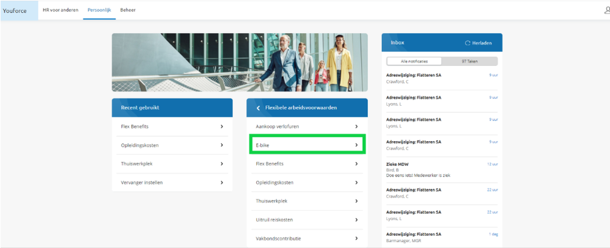Click the back chevron beside Flexibele arbeidsvoorwaarden
The width and height of the screenshot is (610, 248).
pyautogui.click(x=258, y=108)
